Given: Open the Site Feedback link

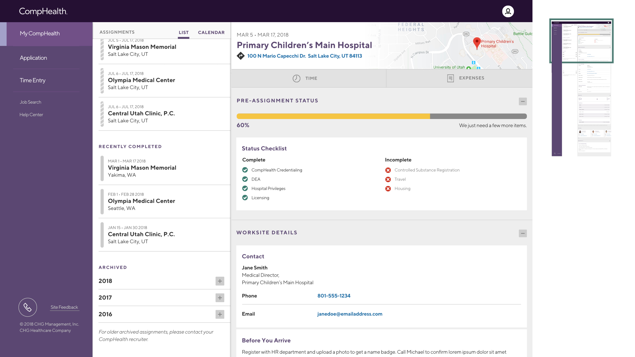Looking at the screenshot, I should [x=64, y=307].
